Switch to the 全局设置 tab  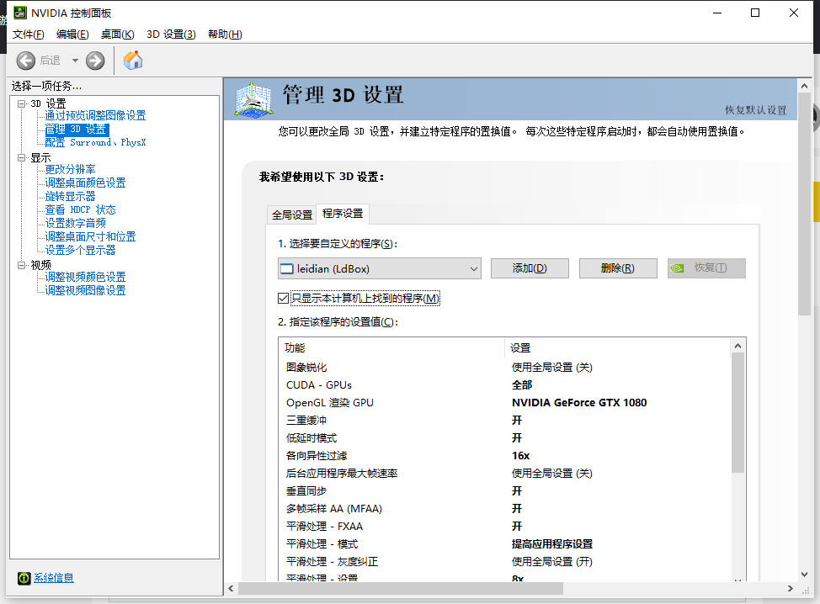click(x=291, y=215)
